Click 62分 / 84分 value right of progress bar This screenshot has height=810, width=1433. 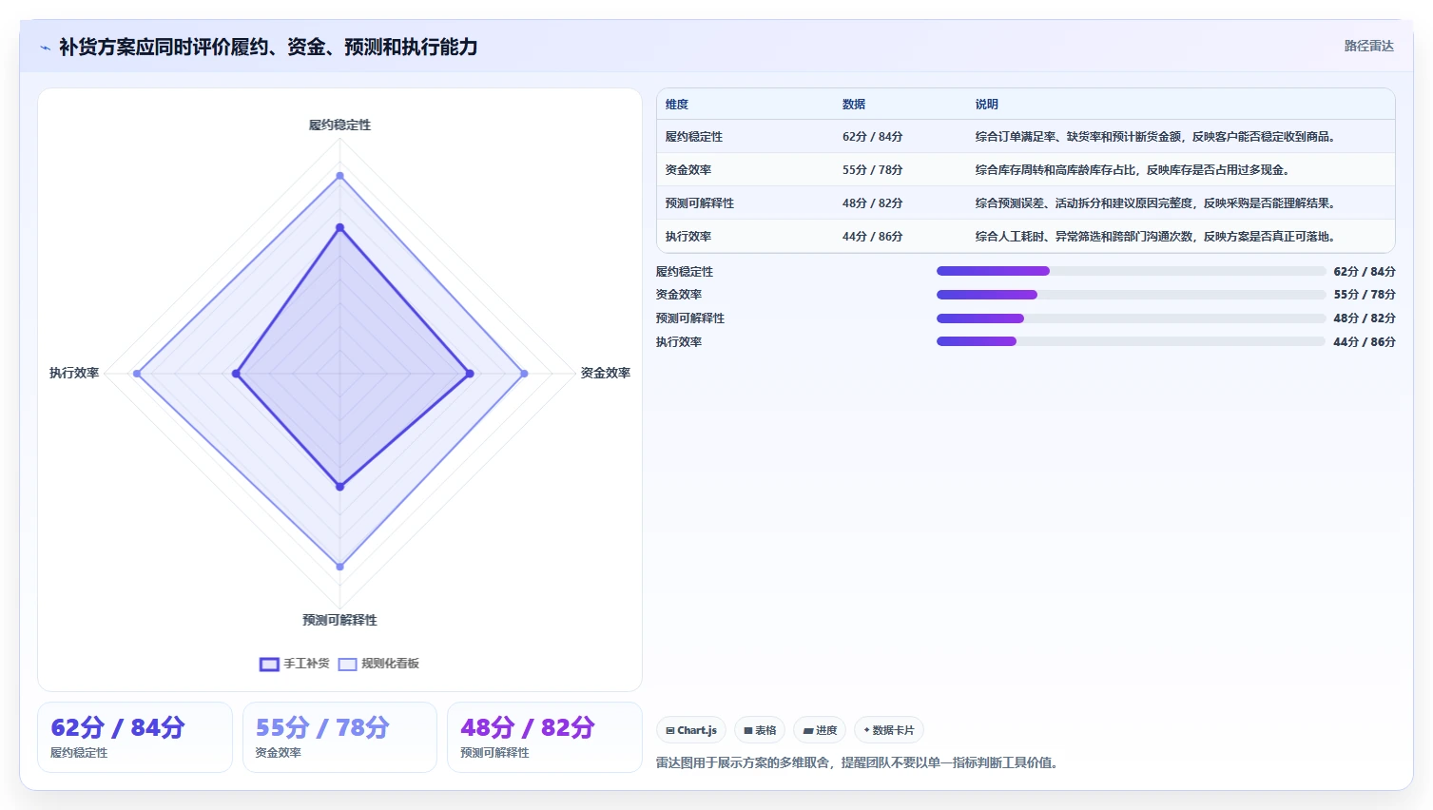[x=1365, y=272]
